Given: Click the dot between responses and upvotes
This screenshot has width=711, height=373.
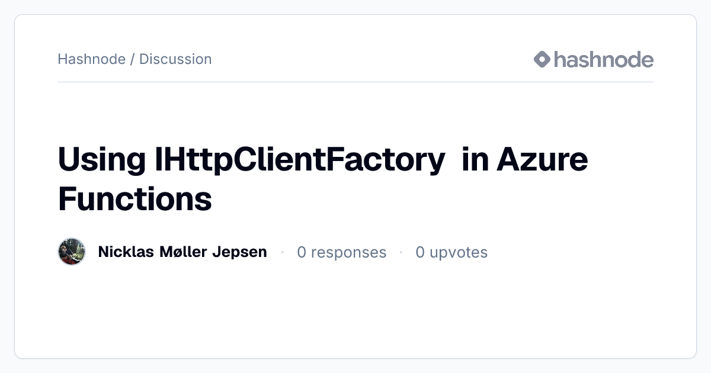Looking at the screenshot, I should click(x=401, y=252).
